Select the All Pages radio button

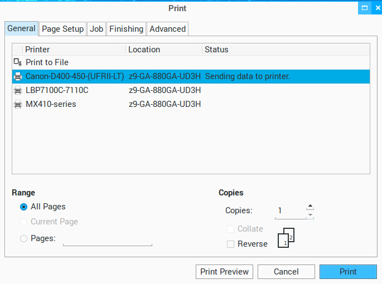click(x=23, y=207)
